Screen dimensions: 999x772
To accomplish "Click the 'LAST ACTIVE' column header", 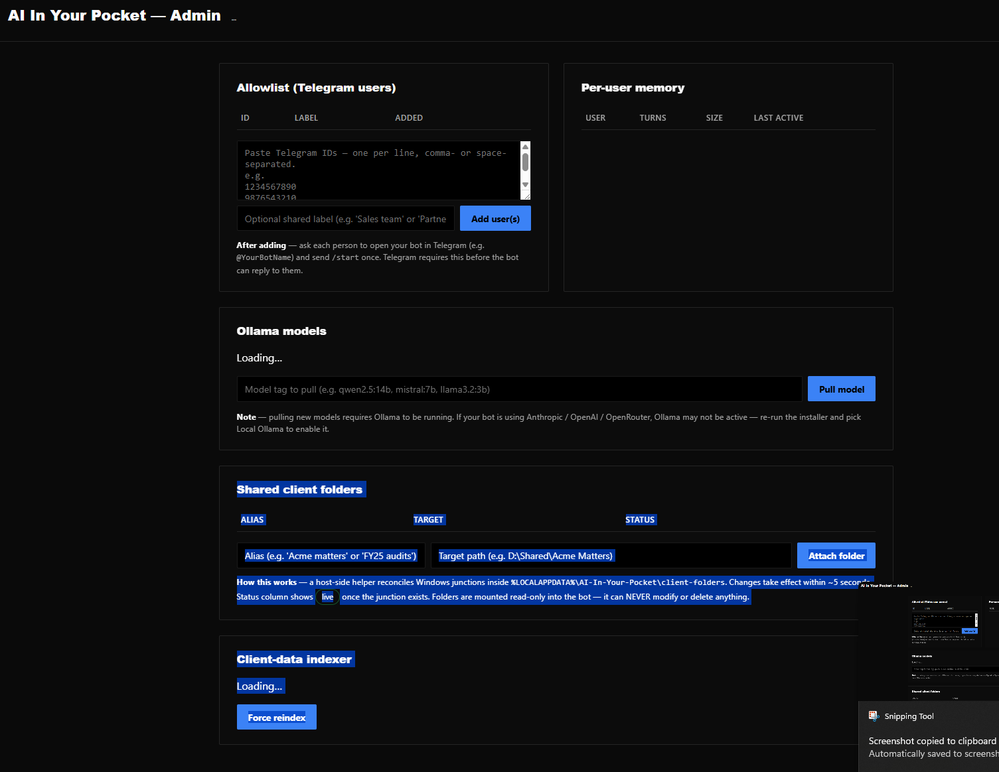I will (x=779, y=118).
